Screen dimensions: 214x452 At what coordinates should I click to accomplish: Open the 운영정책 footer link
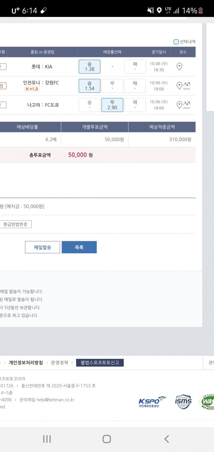pyautogui.click(x=59, y=363)
